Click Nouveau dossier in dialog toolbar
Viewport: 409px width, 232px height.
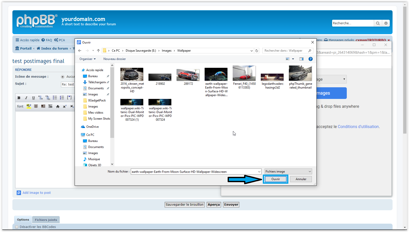pyautogui.click(x=115, y=59)
